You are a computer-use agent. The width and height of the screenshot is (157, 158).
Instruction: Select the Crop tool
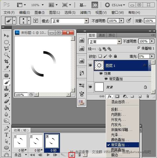point(6,61)
